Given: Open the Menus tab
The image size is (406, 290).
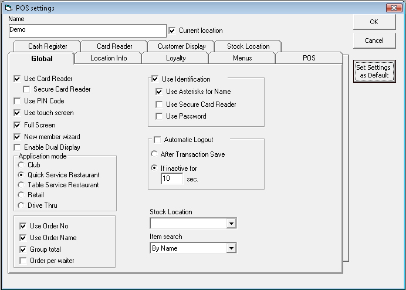Looking at the screenshot, I should 242,58.
